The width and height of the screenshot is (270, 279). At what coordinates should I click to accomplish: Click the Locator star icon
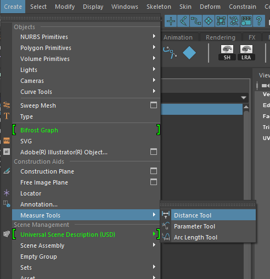click(x=7, y=193)
